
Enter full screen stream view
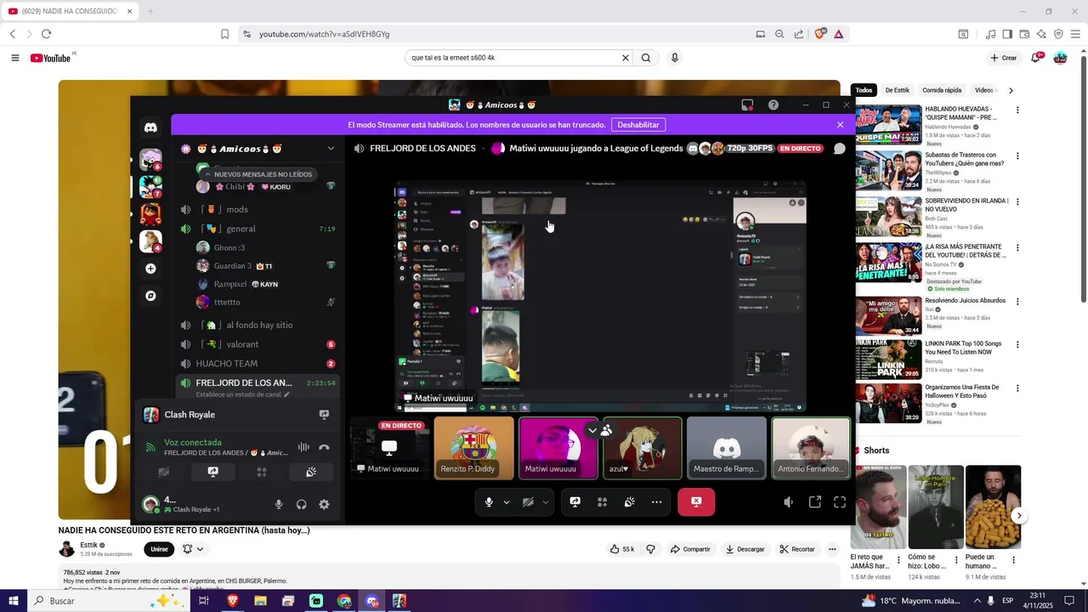(840, 502)
